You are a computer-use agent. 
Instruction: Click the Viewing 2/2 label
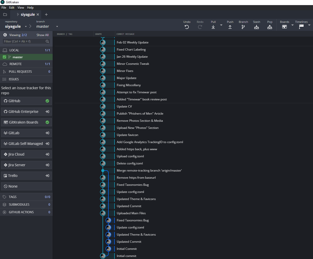click(18, 35)
